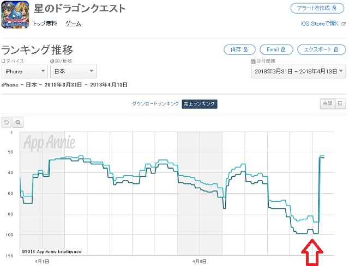Screen dimensions: 349x266
Task: Open the iOS Storeで開く link
Action: pyautogui.click(x=320, y=23)
